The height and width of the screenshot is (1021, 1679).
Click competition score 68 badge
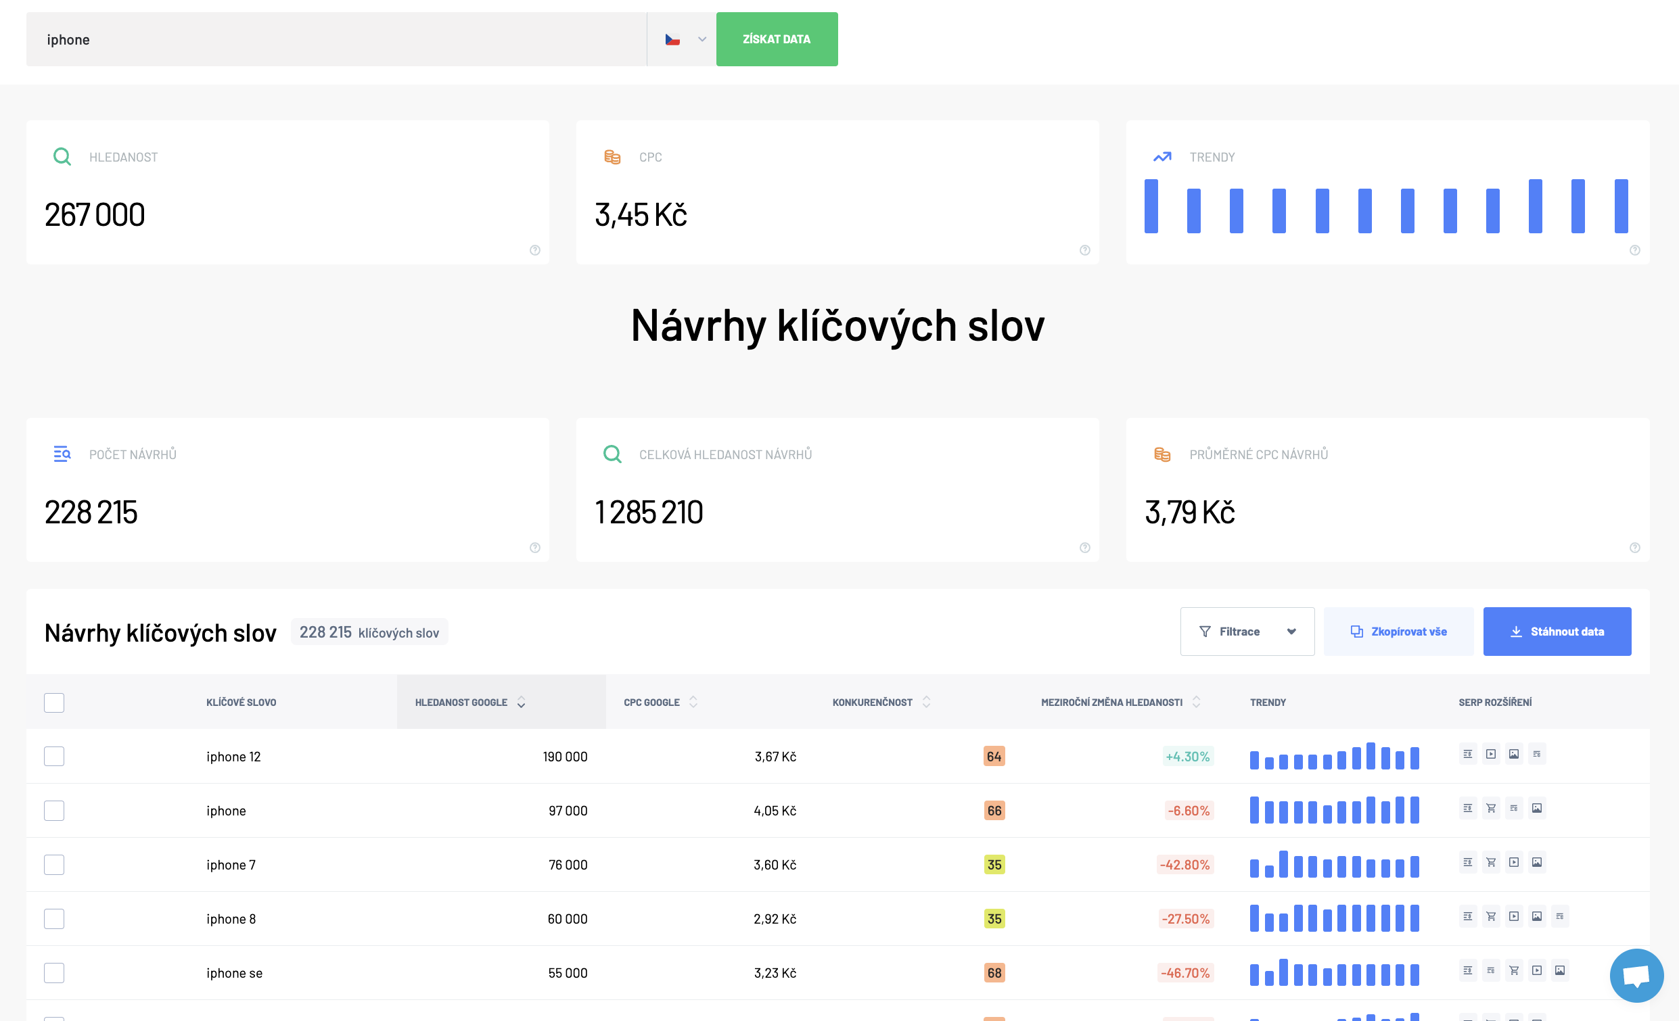tap(994, 972)
